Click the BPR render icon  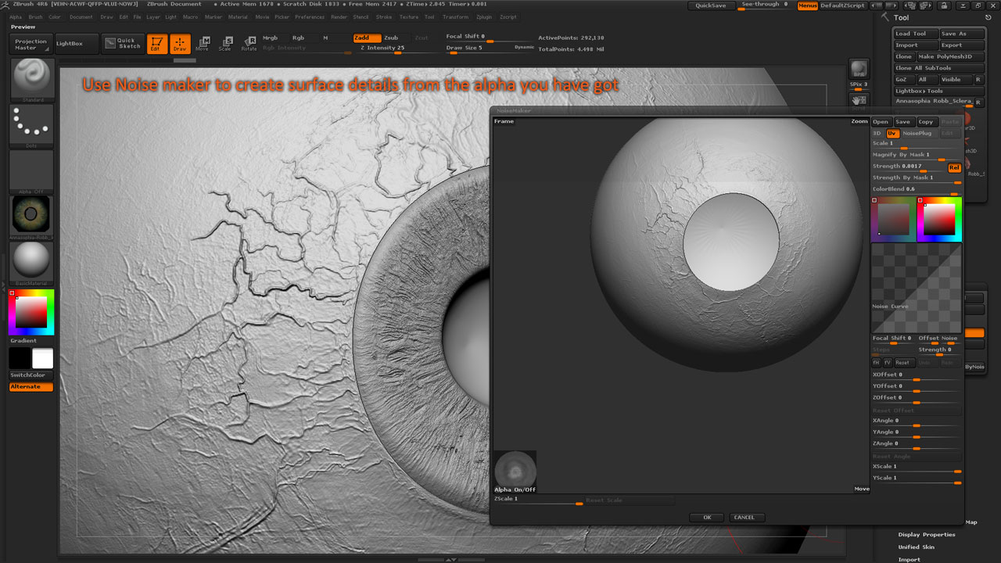858,70
